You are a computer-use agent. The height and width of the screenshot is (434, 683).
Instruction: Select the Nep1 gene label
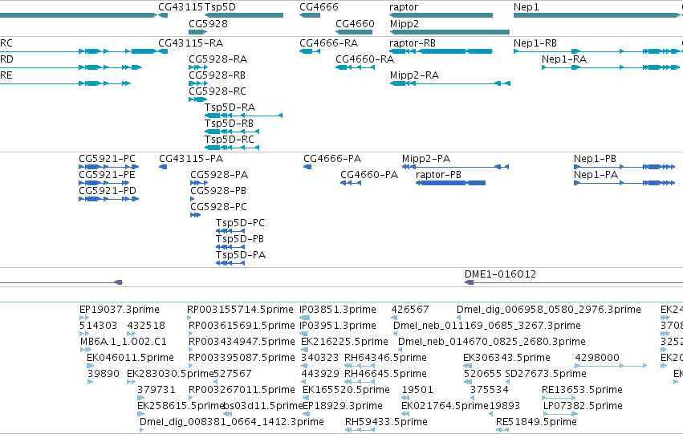(x=526, y=7)
